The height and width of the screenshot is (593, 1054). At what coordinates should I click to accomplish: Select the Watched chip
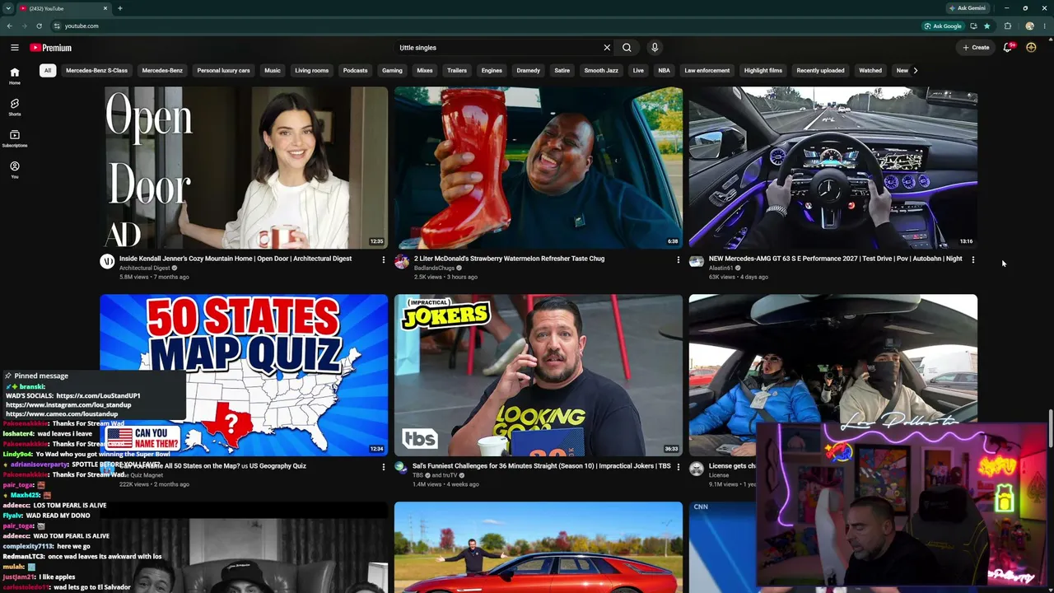click(x=870, y=70)
